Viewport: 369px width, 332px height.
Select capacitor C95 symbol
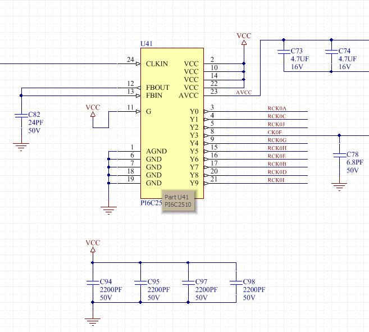(x=140, y=283)
